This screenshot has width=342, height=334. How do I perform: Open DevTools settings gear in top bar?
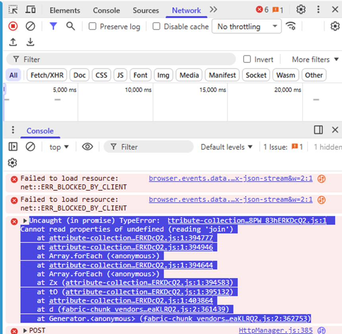(x=301, y=10)
